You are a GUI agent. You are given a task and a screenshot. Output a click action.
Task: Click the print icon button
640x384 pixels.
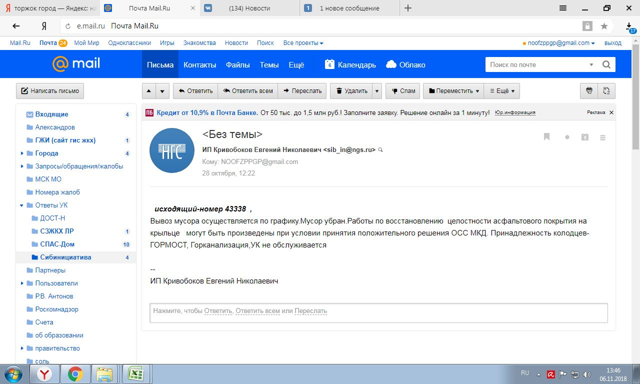click(589, 91)
